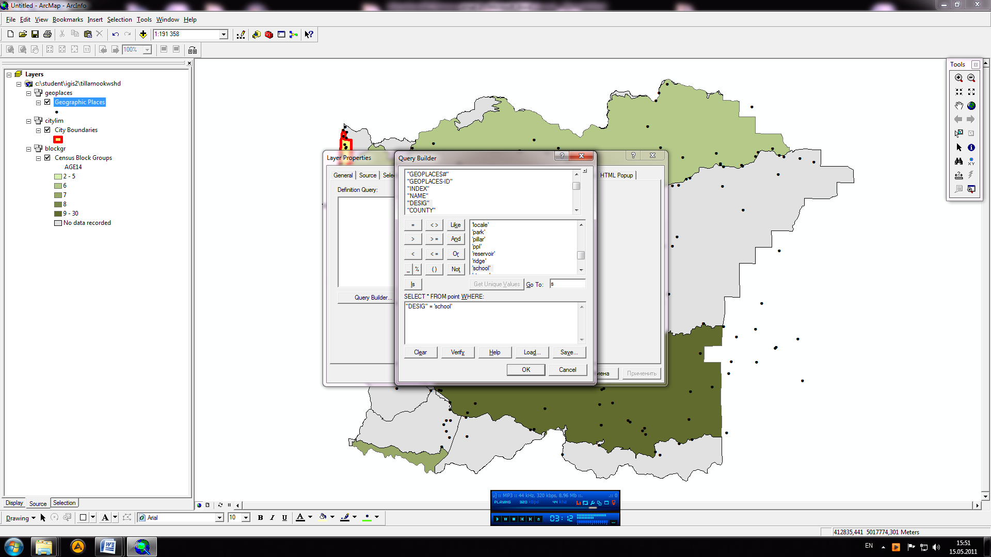Insert the Like operator

click(x=456, y=225)
